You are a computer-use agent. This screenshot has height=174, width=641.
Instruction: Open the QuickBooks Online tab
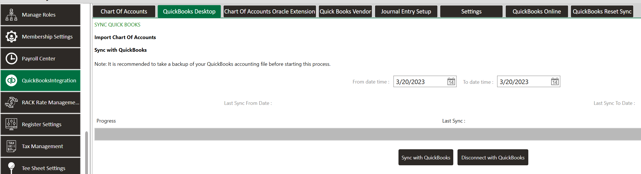pyautogui.click(x=537, y=12)
